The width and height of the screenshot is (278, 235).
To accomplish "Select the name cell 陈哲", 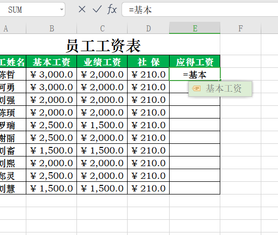I will point(13,74).
